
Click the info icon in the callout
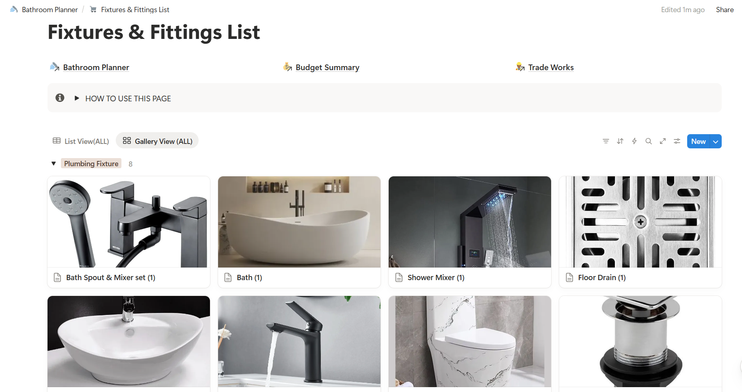pyautogui.click(x=60, y=98)
